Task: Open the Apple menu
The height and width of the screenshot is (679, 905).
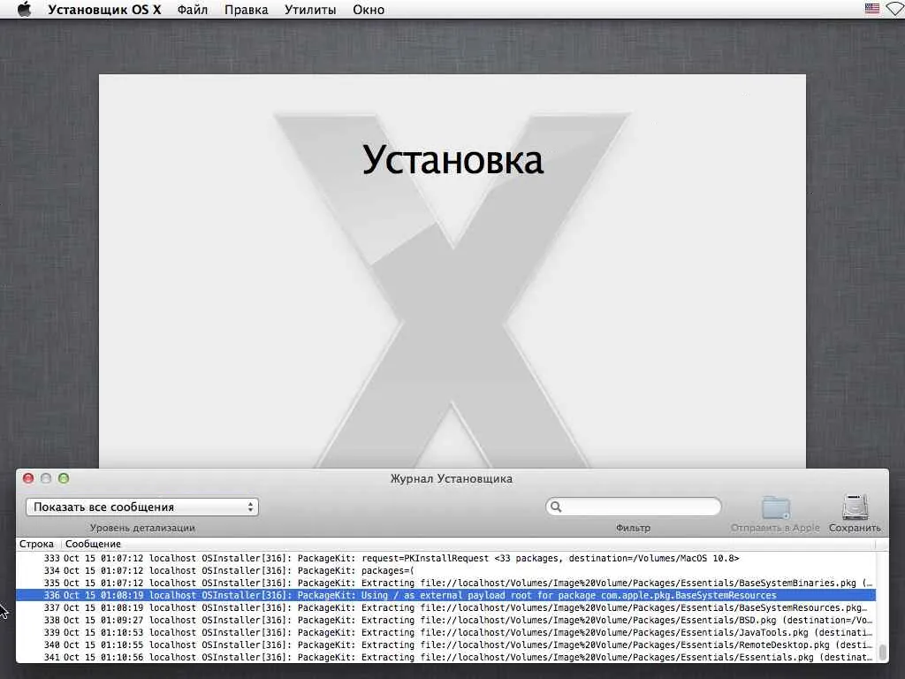Action: [24, 9]
